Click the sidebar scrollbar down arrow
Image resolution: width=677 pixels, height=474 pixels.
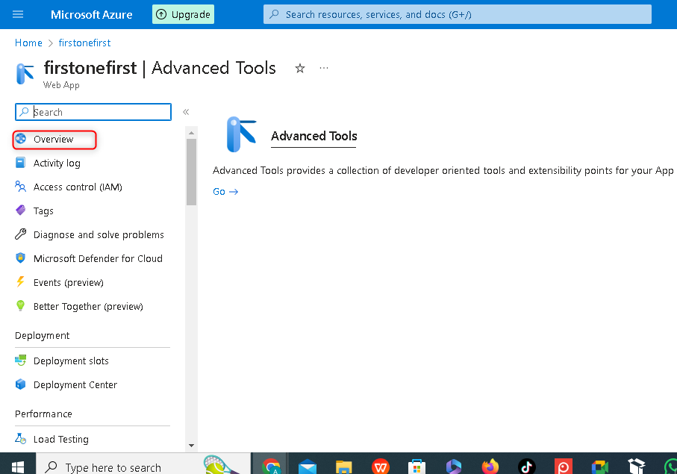[191, 445]
